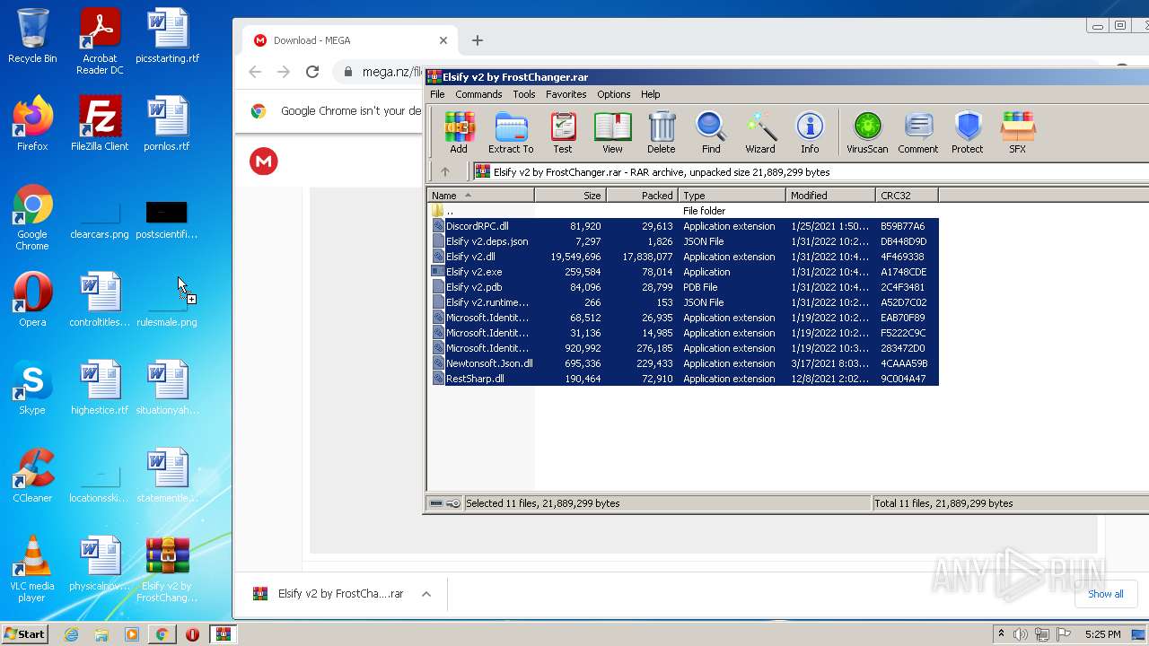Close the Download - MEGA tab
The width and height of the screenshot is (1149, 646).
pos(443,40)
